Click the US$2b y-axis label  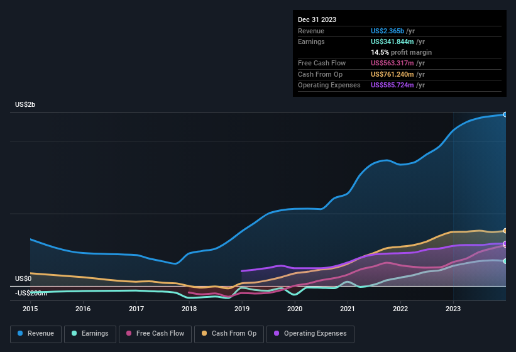26,104
